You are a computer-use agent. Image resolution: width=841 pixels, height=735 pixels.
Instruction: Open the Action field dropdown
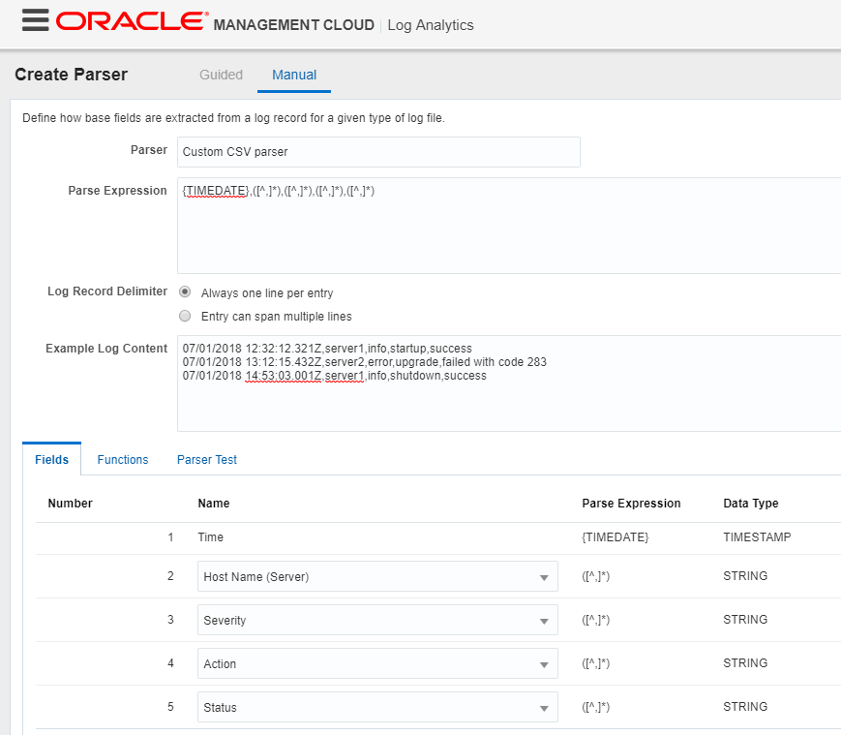(377, 663)
